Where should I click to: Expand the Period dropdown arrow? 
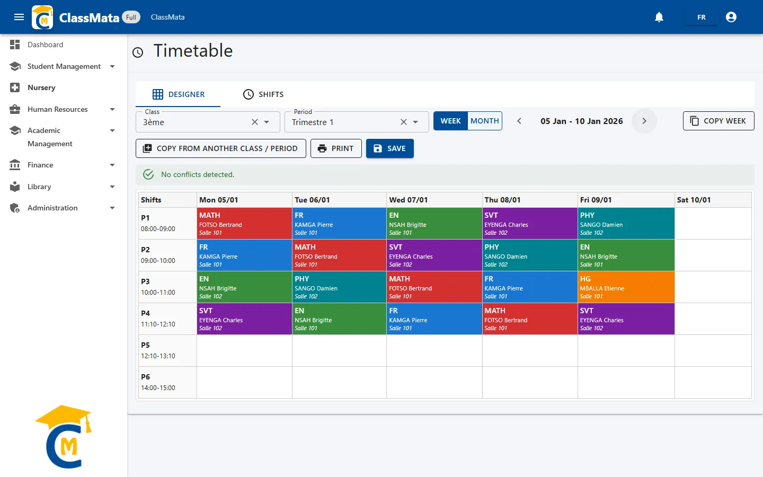pyautogui.click(x=416, y=122)
